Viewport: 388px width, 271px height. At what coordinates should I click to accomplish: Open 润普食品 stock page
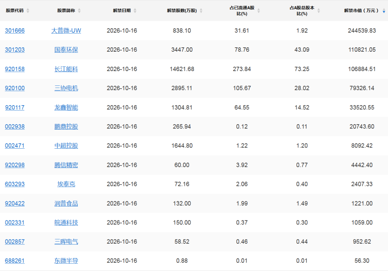tap(66, 204)
